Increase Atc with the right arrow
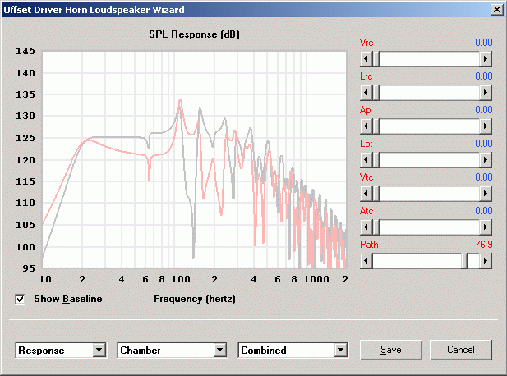The height and width of the screenshot is (376, 507). pos(486,227)
